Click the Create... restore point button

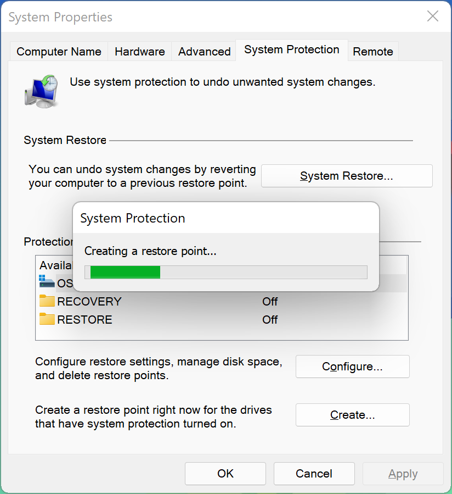pyautogui.click(x=352, y=415)
